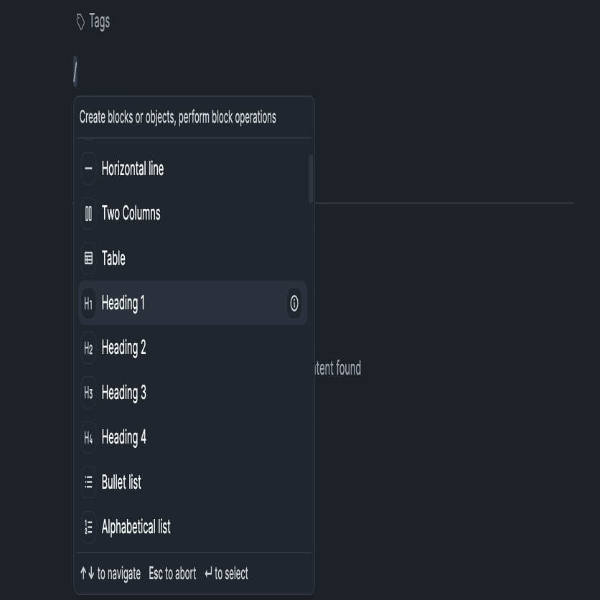The width and height of the screenshot is (600, 600).
Task: Click the Tags label icon
Action: click(80, 22)
